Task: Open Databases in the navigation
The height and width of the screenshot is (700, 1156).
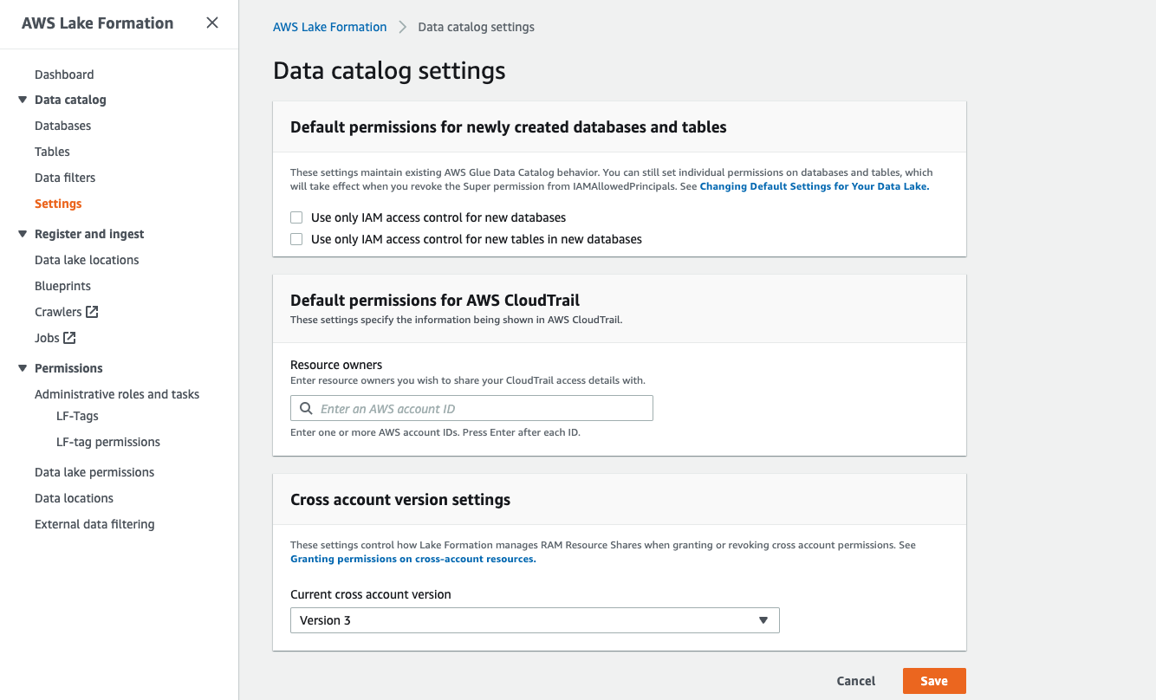Action: (x=62, y=126)
